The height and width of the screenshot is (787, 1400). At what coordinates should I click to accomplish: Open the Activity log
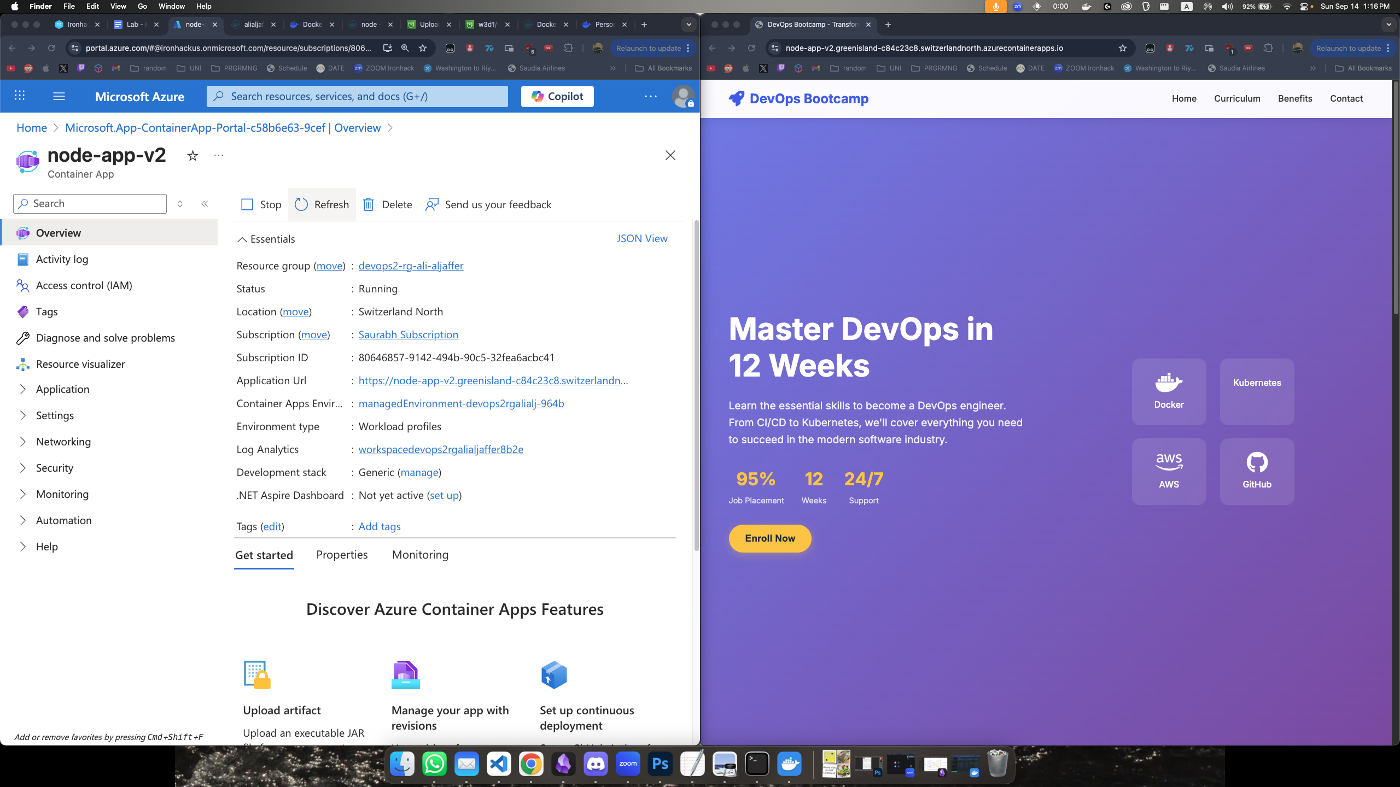[x=62, y=259]
